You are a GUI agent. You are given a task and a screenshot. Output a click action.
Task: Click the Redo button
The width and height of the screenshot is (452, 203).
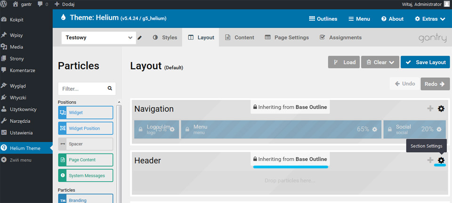click(x=435, y=84)
